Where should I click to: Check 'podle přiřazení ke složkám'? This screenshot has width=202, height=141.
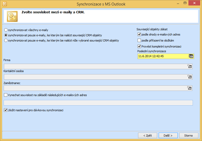tap(139, 40)
